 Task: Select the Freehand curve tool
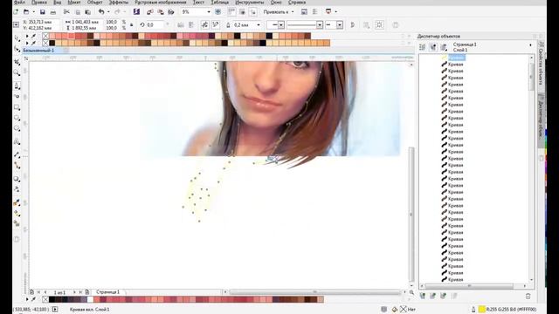tap(17, 85)
